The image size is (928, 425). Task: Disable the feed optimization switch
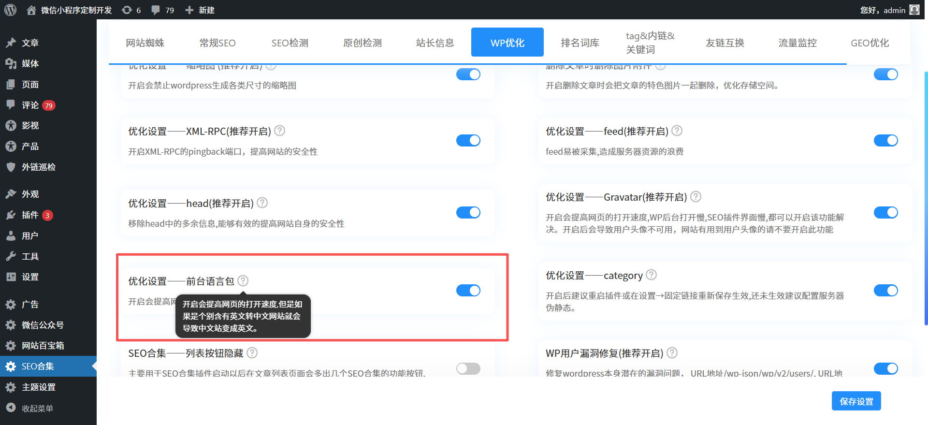pyautogui.click(x=886, y=140)
